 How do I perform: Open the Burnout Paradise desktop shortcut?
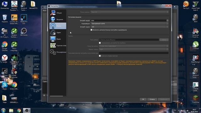tap(14, 6)
